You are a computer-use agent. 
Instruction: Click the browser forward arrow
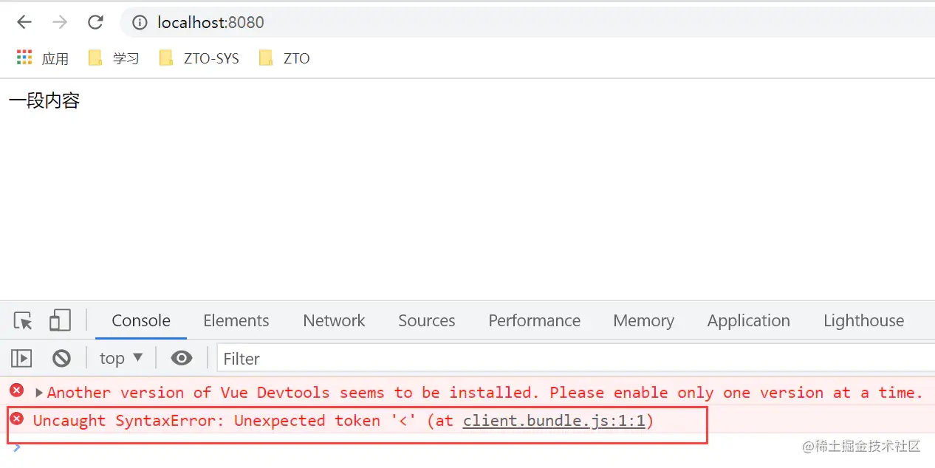(x=60, y=22)
